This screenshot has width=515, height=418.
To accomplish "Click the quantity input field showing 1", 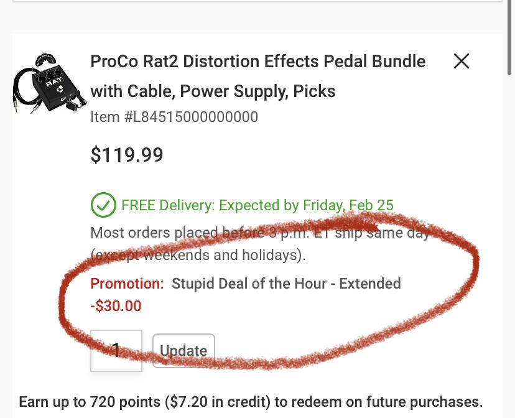I will coord(116,351).
